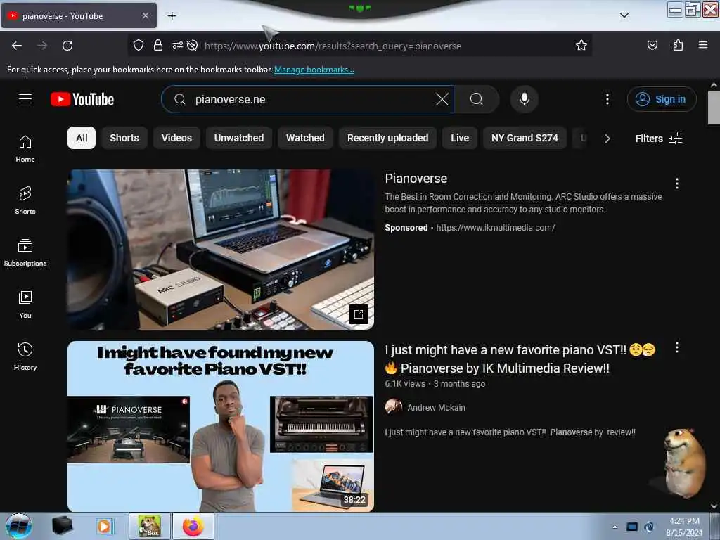
Task: Open You in the sidebar
Action: (25, 304)
